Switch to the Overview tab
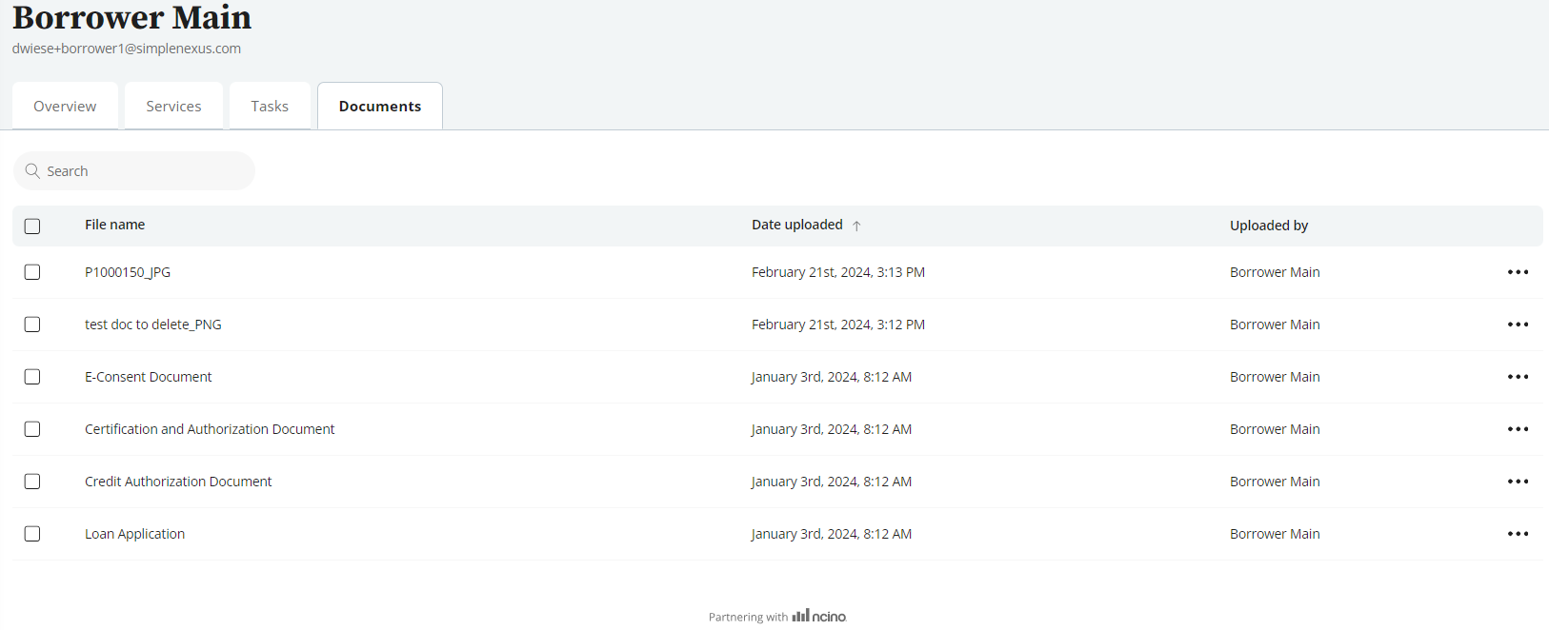1549x630 pixels. tap(65, 106)
